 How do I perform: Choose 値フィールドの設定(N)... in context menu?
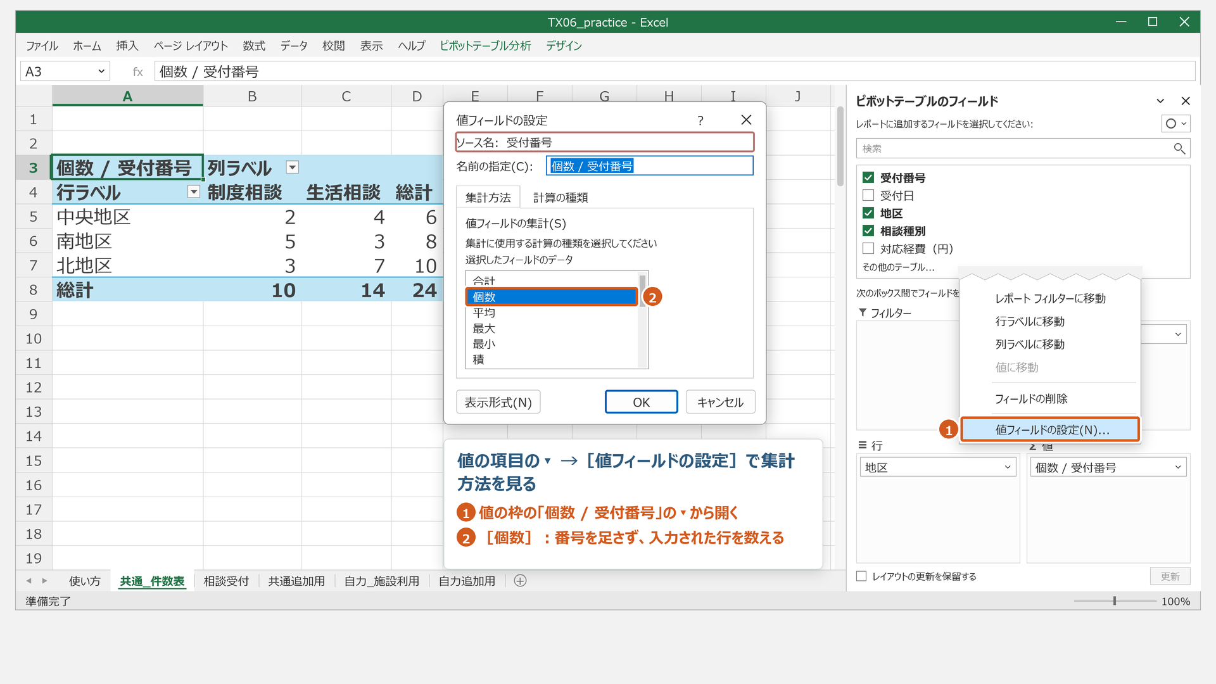1050,429
